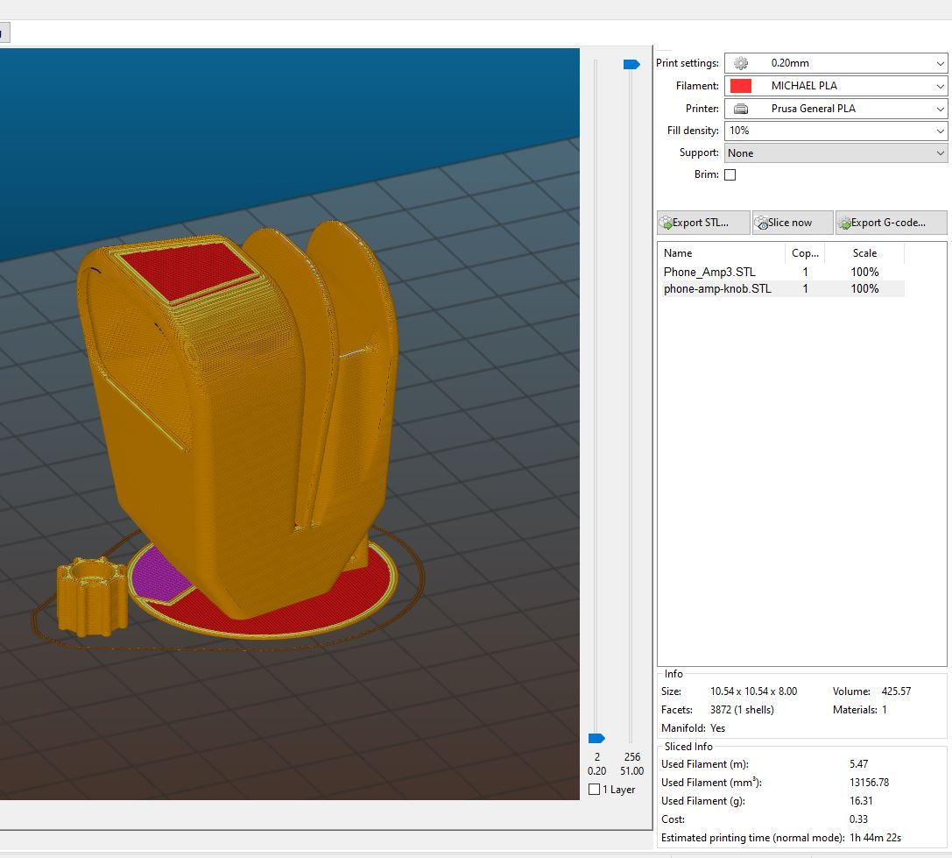Open the Print settings 0.20mm dropdown
The image size is (952, 858).
(836, 63)
